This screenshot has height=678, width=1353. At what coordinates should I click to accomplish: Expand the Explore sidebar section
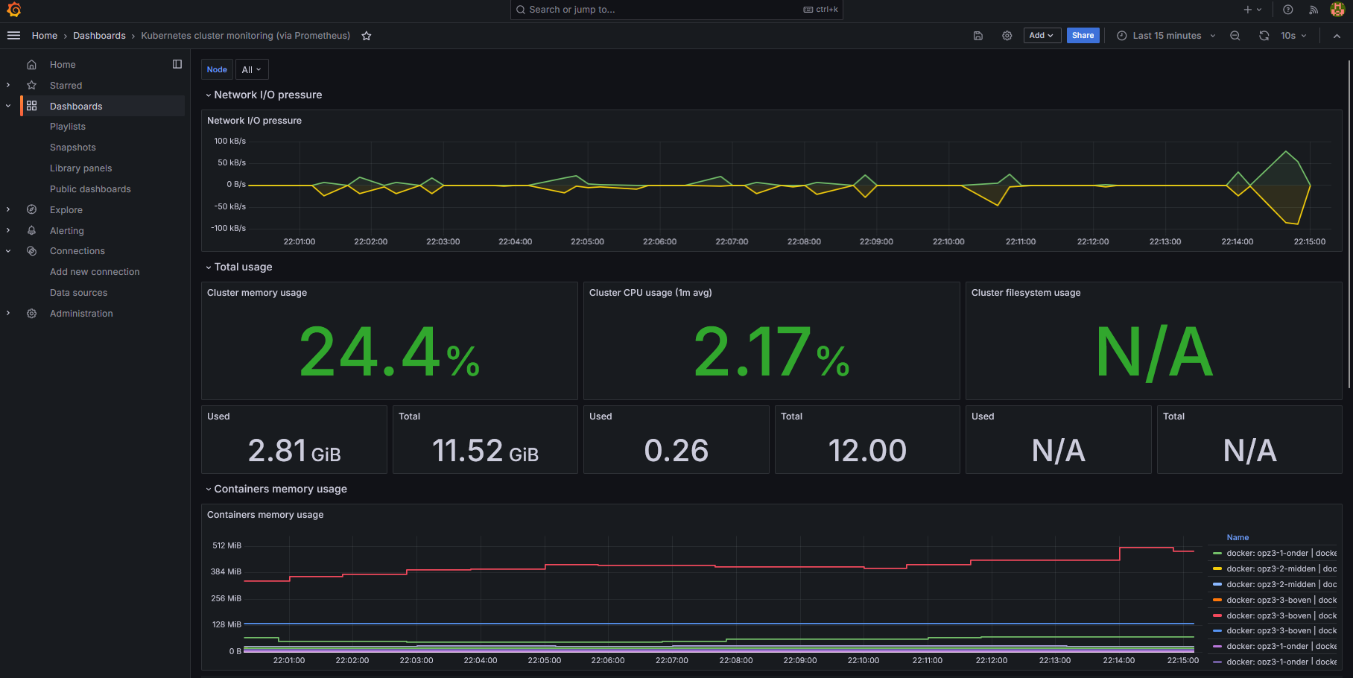8,210
